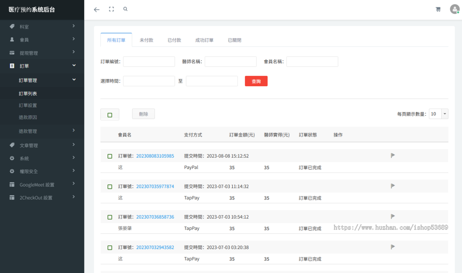Click the 選擇時間 start date field

tap(149, 81)
